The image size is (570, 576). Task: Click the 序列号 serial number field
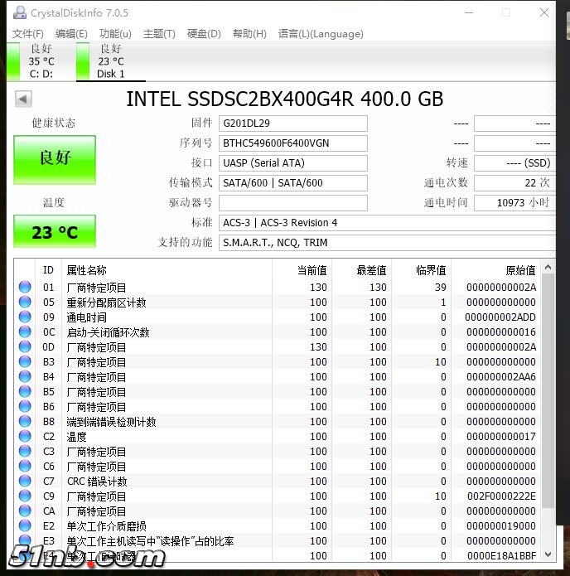(293, 143)
